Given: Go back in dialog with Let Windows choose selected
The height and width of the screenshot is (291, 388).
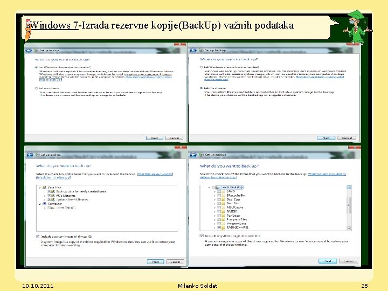Looking at the screenshot, I should [29, 51].
